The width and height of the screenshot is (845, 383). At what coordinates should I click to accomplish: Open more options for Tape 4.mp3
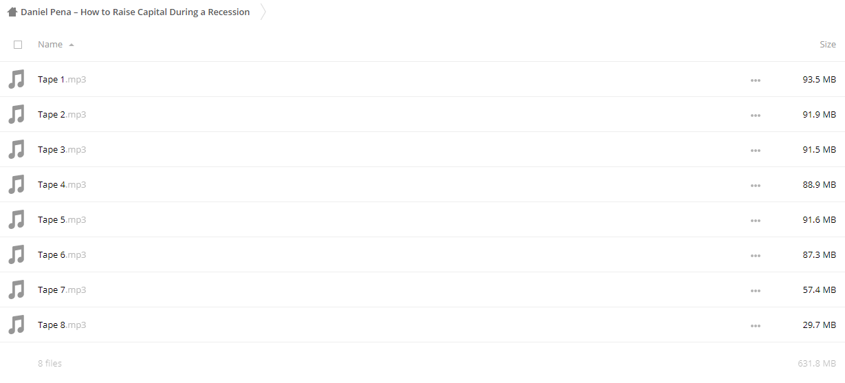click(x=756, y=185)
